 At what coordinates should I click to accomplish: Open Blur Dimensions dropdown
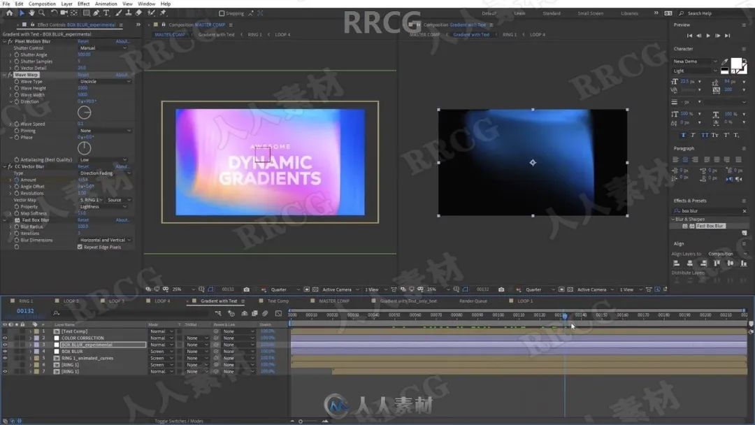[105, 240]
